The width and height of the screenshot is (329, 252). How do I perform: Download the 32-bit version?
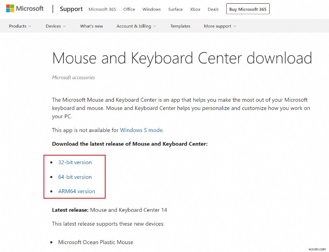(x=75, y=162)
